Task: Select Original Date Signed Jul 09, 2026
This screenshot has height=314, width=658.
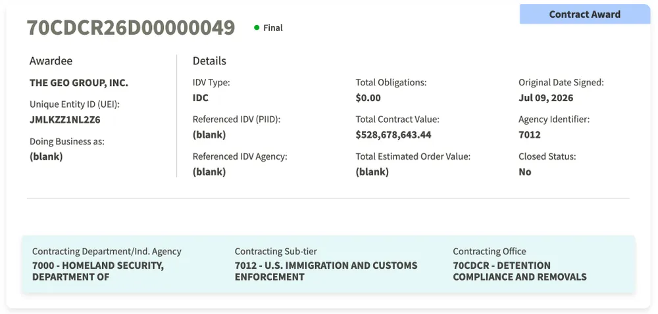Action: click(x=545, y=98)
